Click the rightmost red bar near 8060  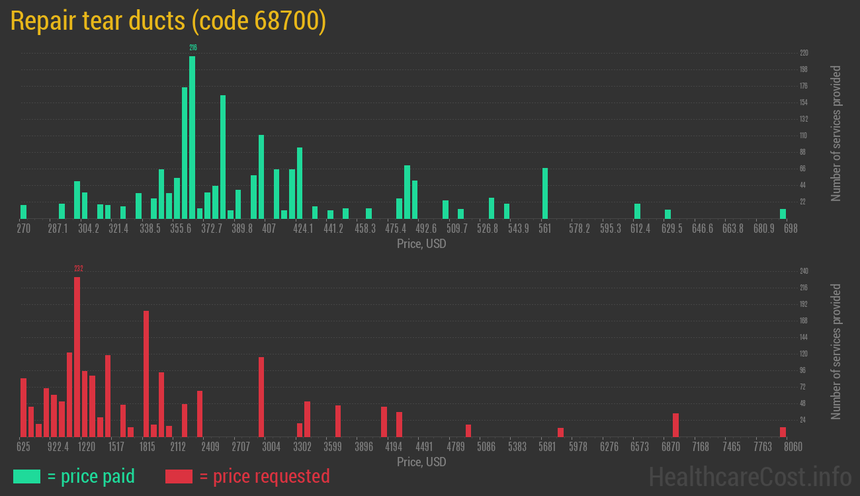coord(783,432)
